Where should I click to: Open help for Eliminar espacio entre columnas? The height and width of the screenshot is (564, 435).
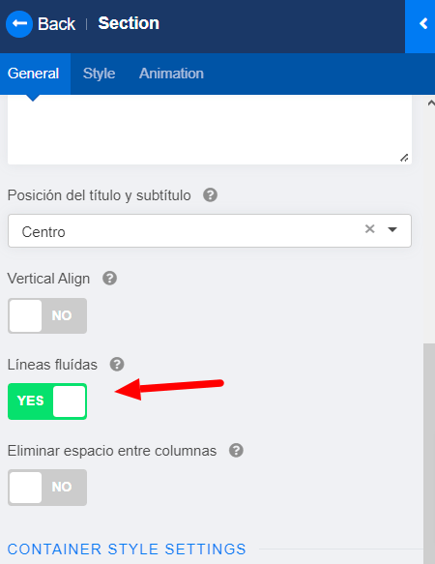236,451
